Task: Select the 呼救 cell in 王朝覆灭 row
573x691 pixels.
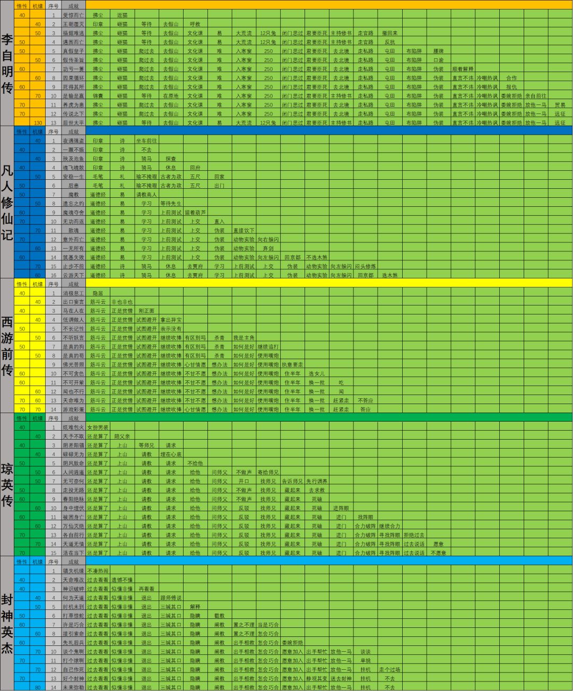Action: pos(195,24)
